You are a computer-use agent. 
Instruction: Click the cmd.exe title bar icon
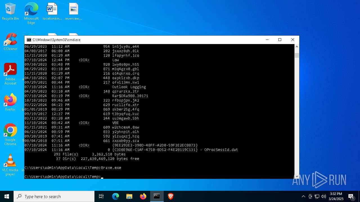(29, 40)
